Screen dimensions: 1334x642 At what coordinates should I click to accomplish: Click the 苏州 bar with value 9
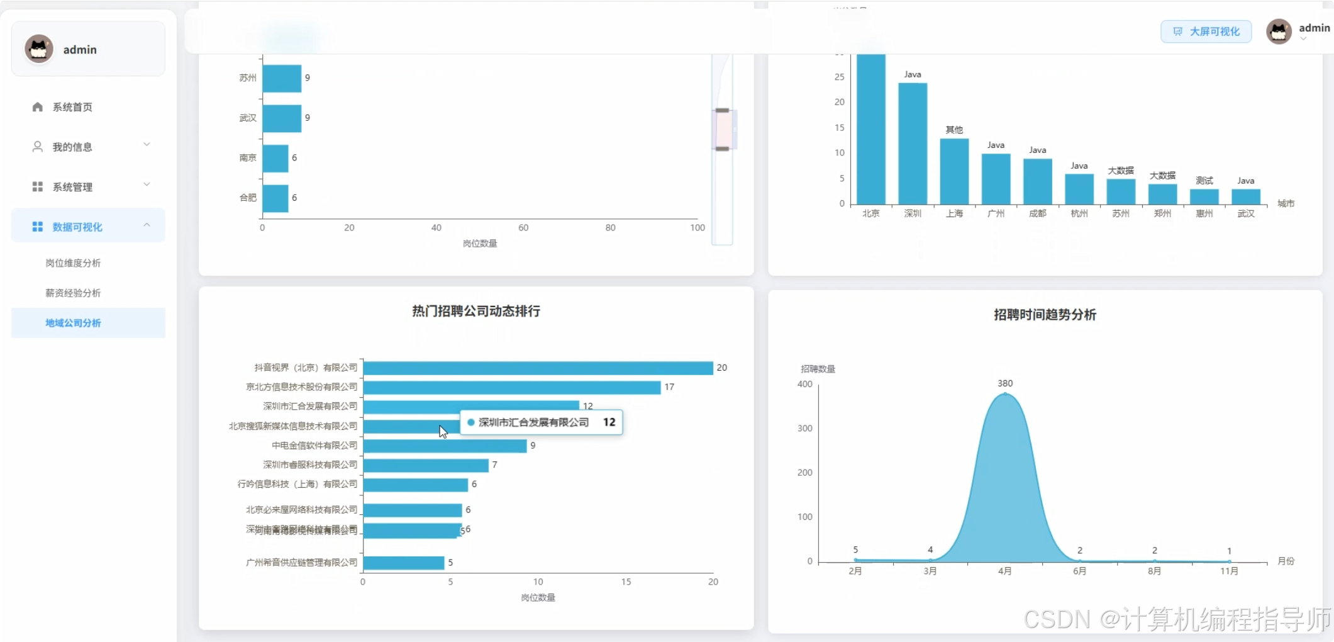click(282, 78)
